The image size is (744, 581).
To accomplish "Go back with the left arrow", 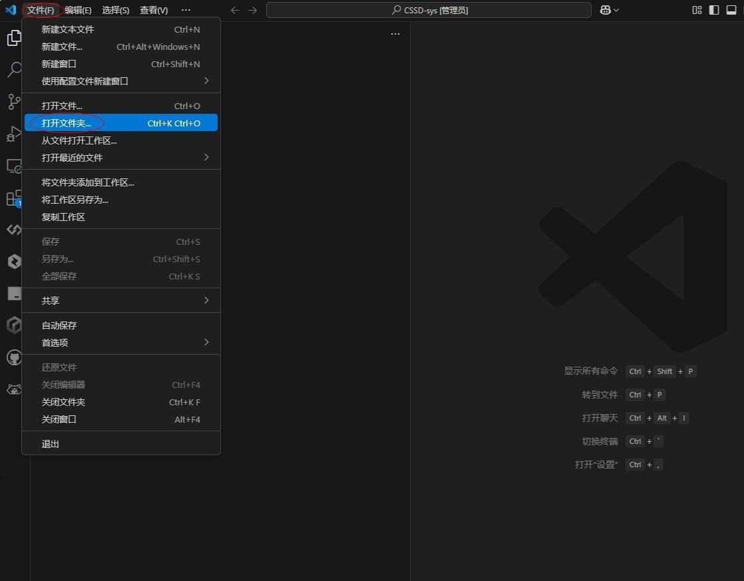I will click(235, 10).
